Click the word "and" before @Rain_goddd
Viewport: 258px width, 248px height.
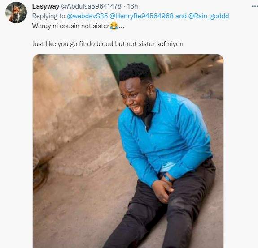(x=181, y=16)
